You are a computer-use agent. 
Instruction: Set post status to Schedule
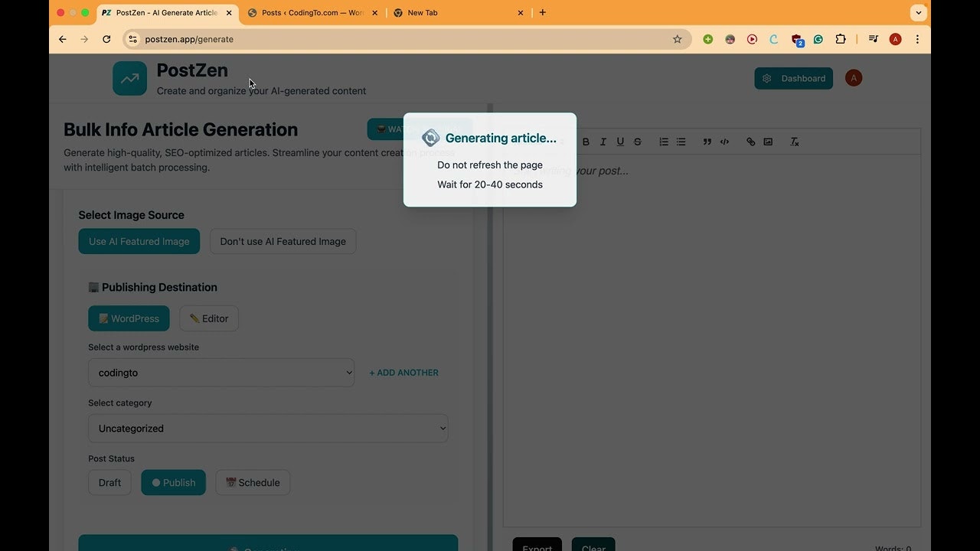click(253, 482)
